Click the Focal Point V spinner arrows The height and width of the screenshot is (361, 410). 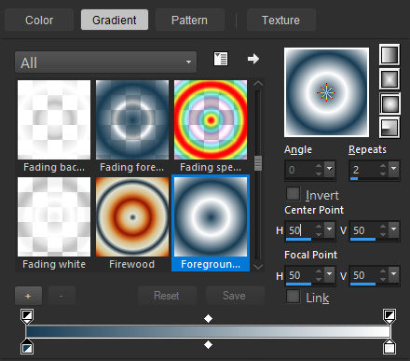(383, 275)
